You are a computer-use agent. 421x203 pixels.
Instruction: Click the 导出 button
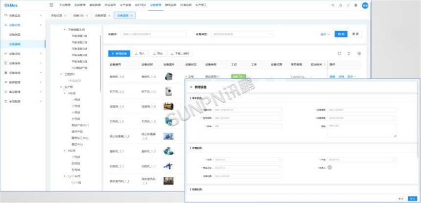158,54
